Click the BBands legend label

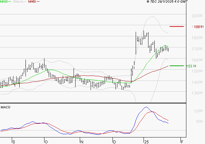point(18,2)
